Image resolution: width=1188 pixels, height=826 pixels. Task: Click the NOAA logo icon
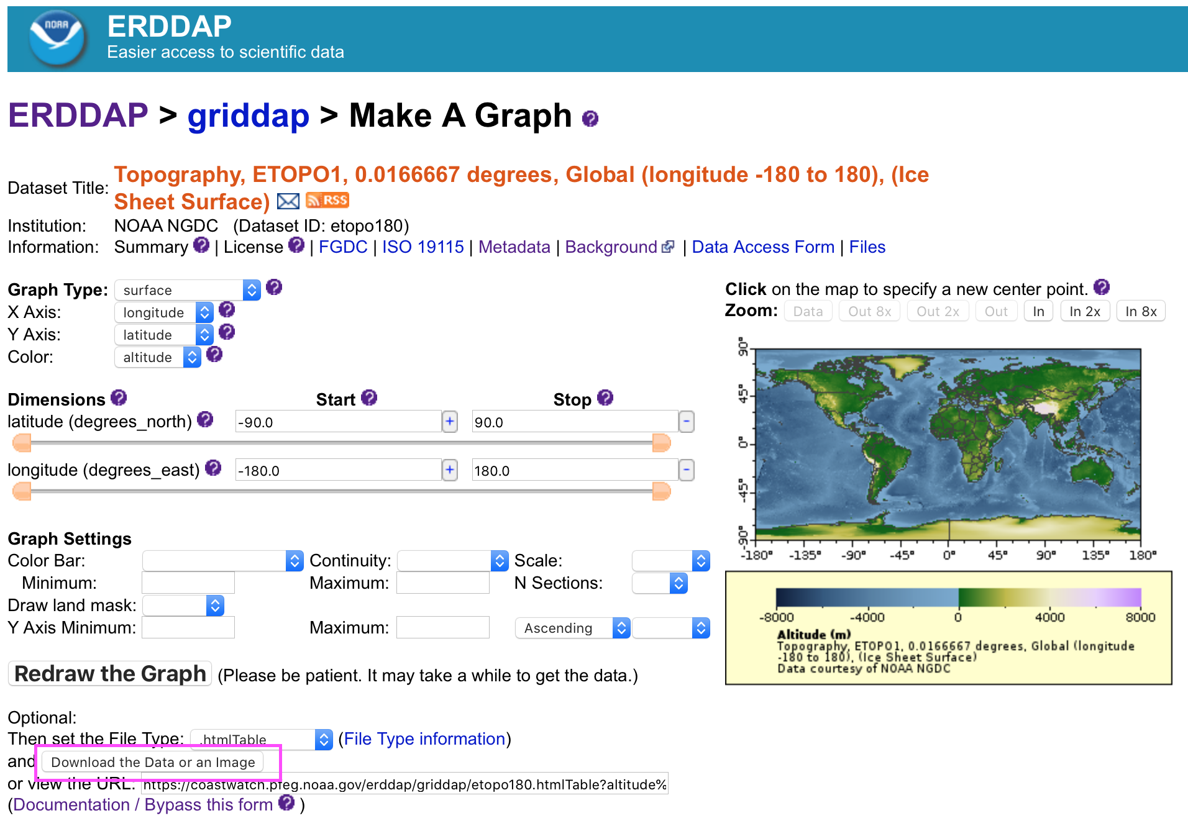click(x=57, y=39)
